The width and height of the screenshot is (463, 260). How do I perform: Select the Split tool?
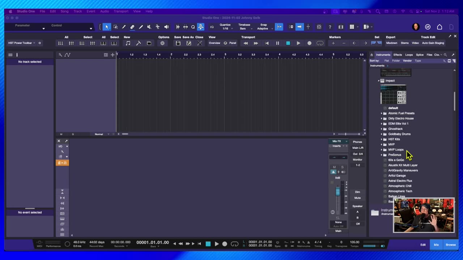coord(124,27)
